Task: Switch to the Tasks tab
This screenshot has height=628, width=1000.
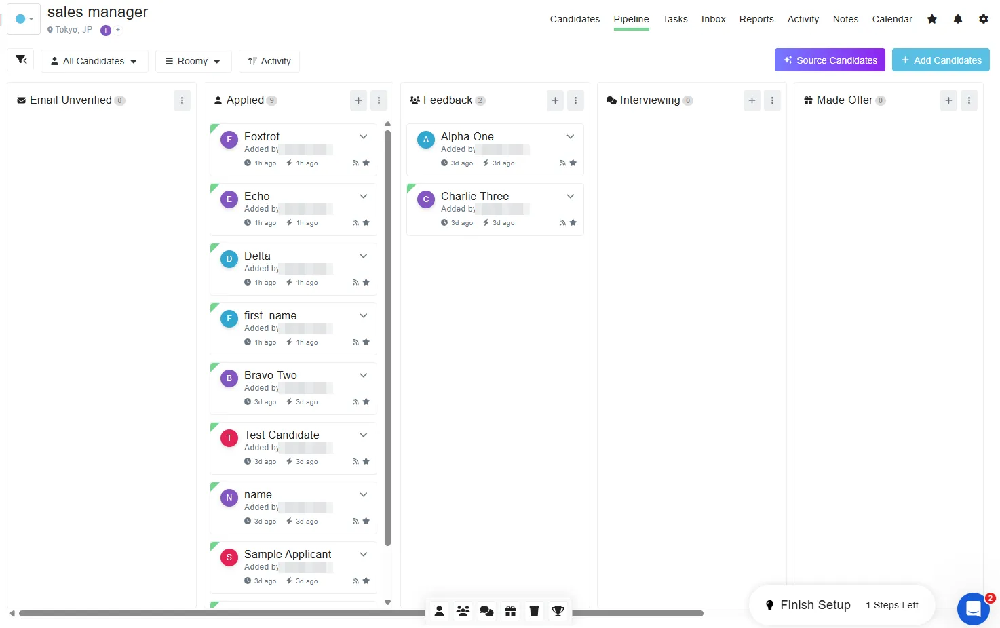Action: point(675,19)
